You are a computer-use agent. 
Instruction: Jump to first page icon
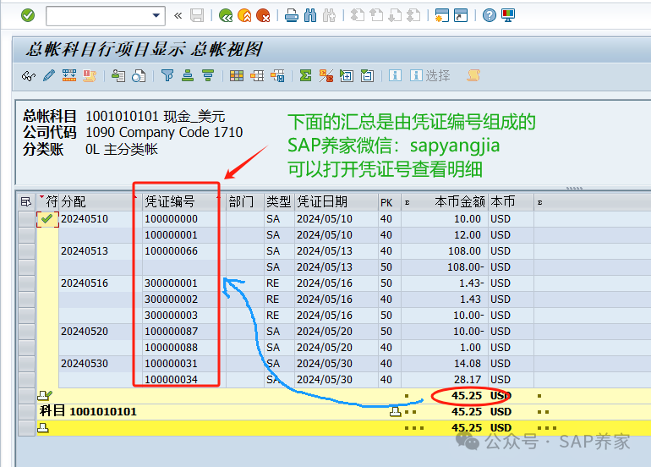click(x=358, y=16)
